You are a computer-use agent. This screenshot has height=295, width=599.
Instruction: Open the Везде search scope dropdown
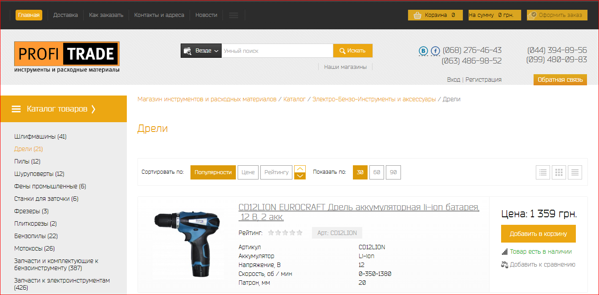click(x=201, y=51)
